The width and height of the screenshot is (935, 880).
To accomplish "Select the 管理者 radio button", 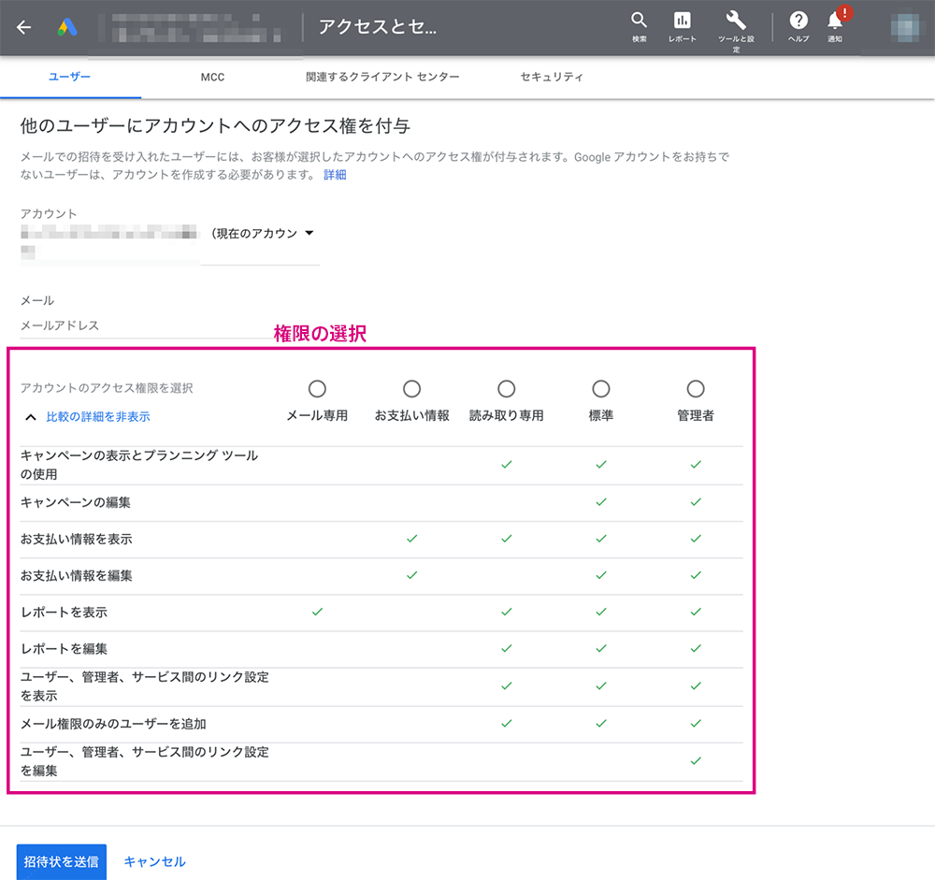I will [696, 389].
